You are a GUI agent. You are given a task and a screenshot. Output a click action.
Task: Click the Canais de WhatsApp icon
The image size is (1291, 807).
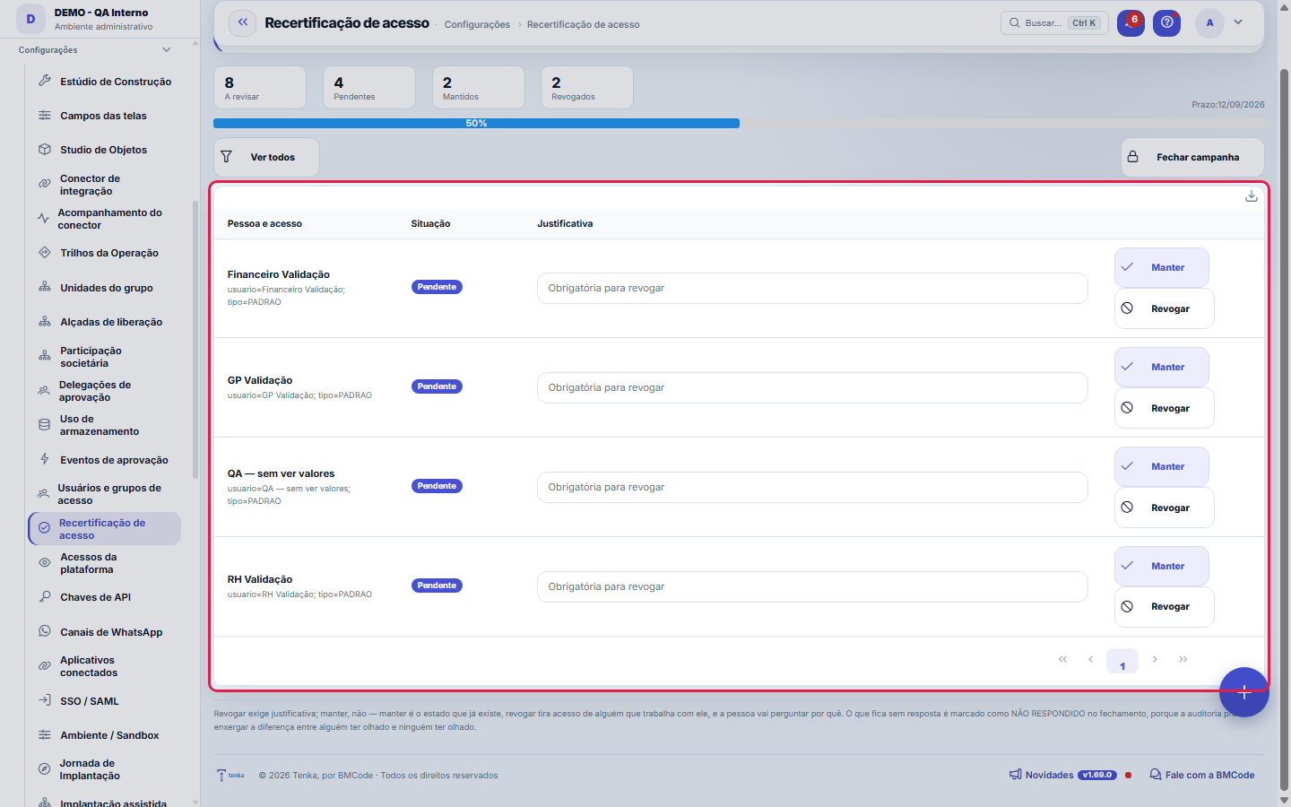coord(45,632)
